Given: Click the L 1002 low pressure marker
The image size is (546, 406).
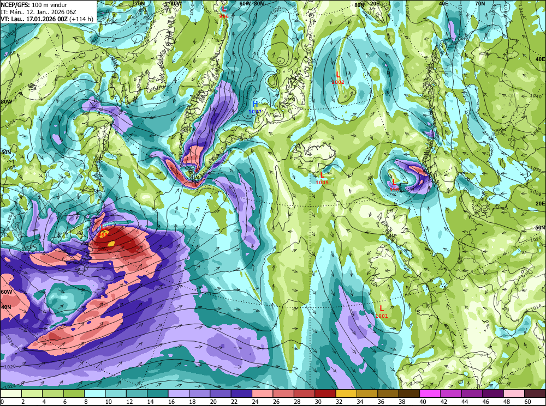Looking at the screenshot, I should coord(338,78).
